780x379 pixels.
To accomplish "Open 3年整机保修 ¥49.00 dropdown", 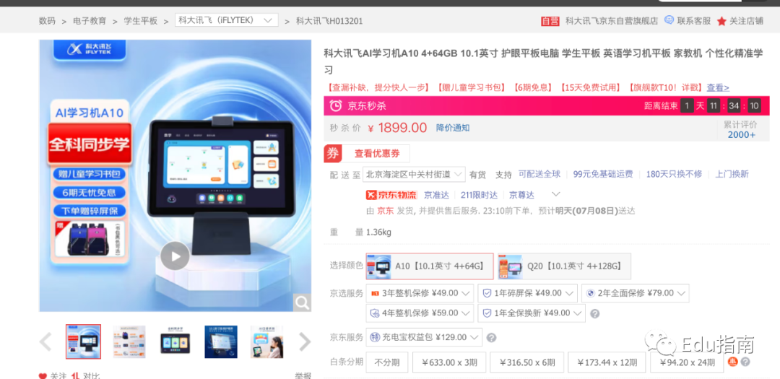I will (x=420, y=293).
